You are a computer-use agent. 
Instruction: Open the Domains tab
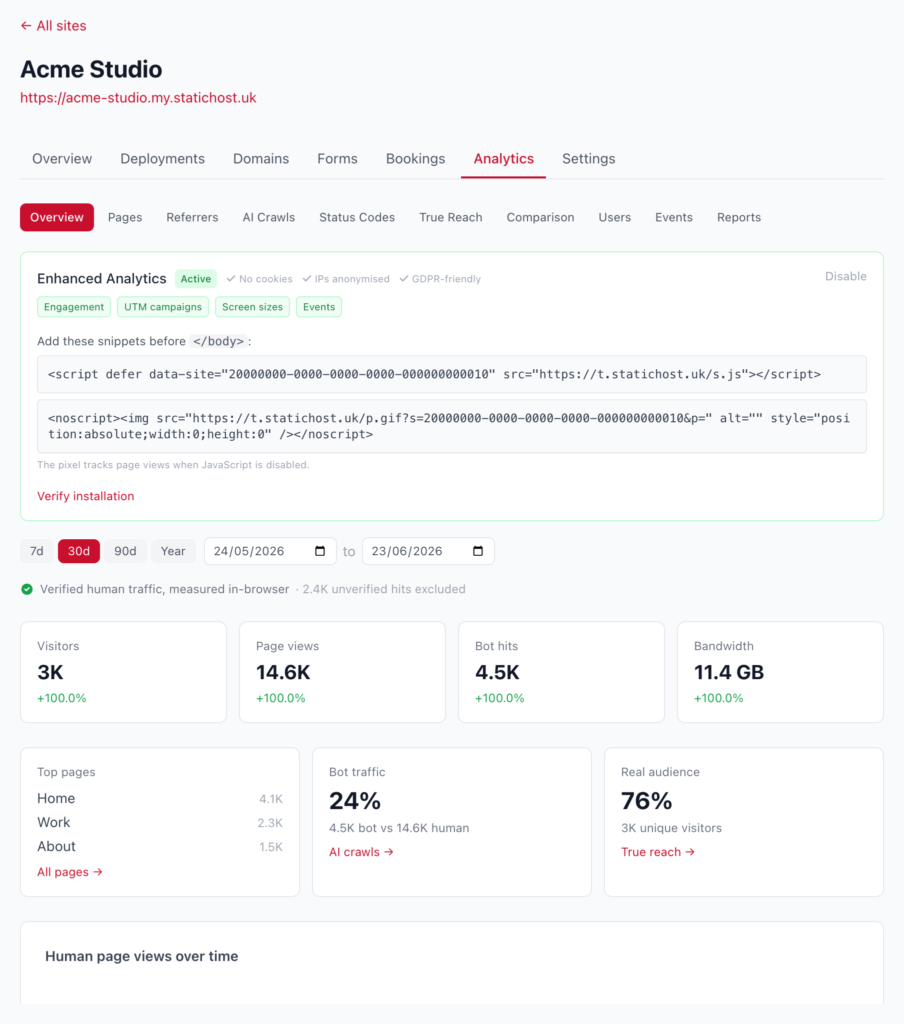tap(261, 159)
